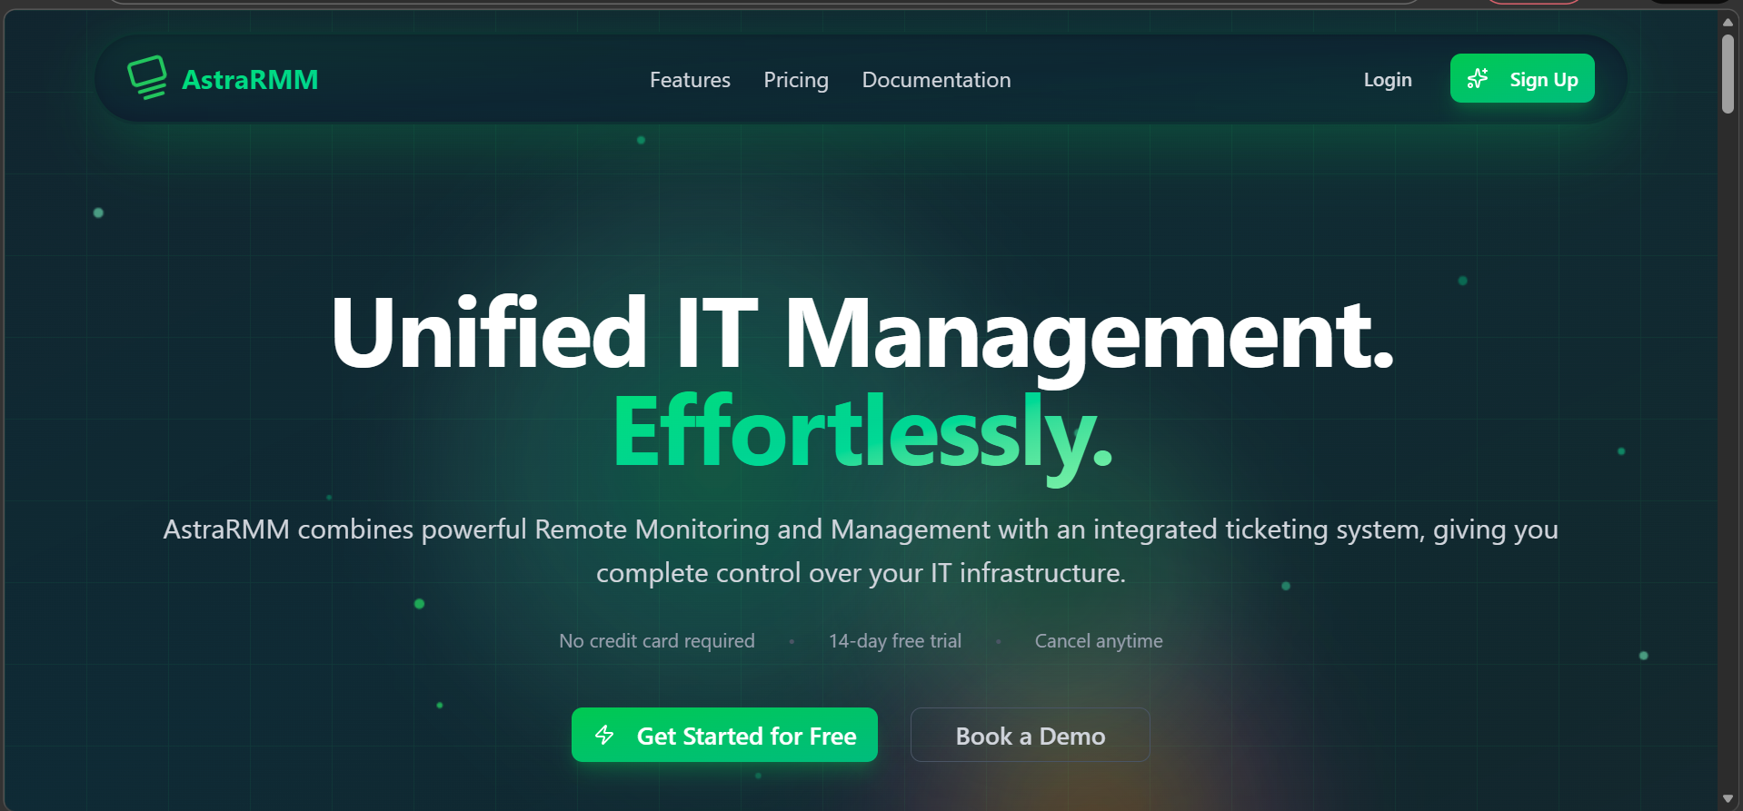Click the 14-day free trial text

tap(894, 641)
